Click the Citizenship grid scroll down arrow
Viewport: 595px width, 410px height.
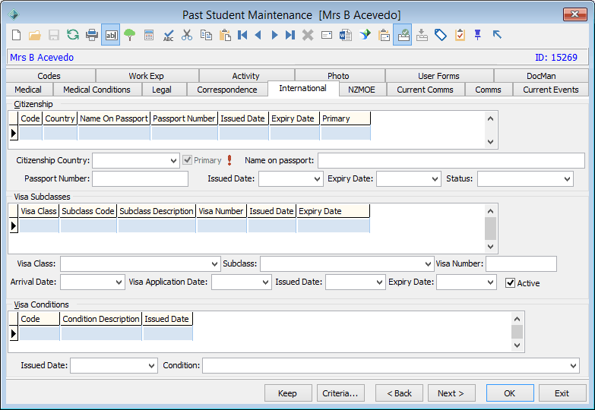tap(490, 142)
